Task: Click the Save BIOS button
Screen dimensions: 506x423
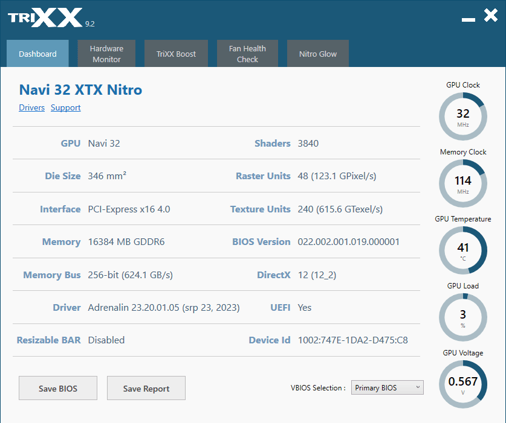Action: click(58, 388)
